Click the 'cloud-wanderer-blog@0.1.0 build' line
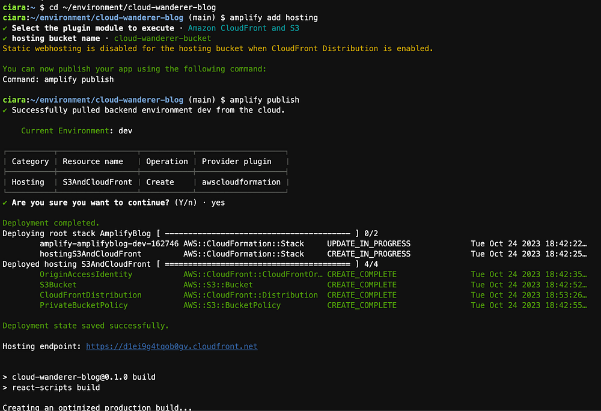This screenshot has width=601, height=411. 79,377
